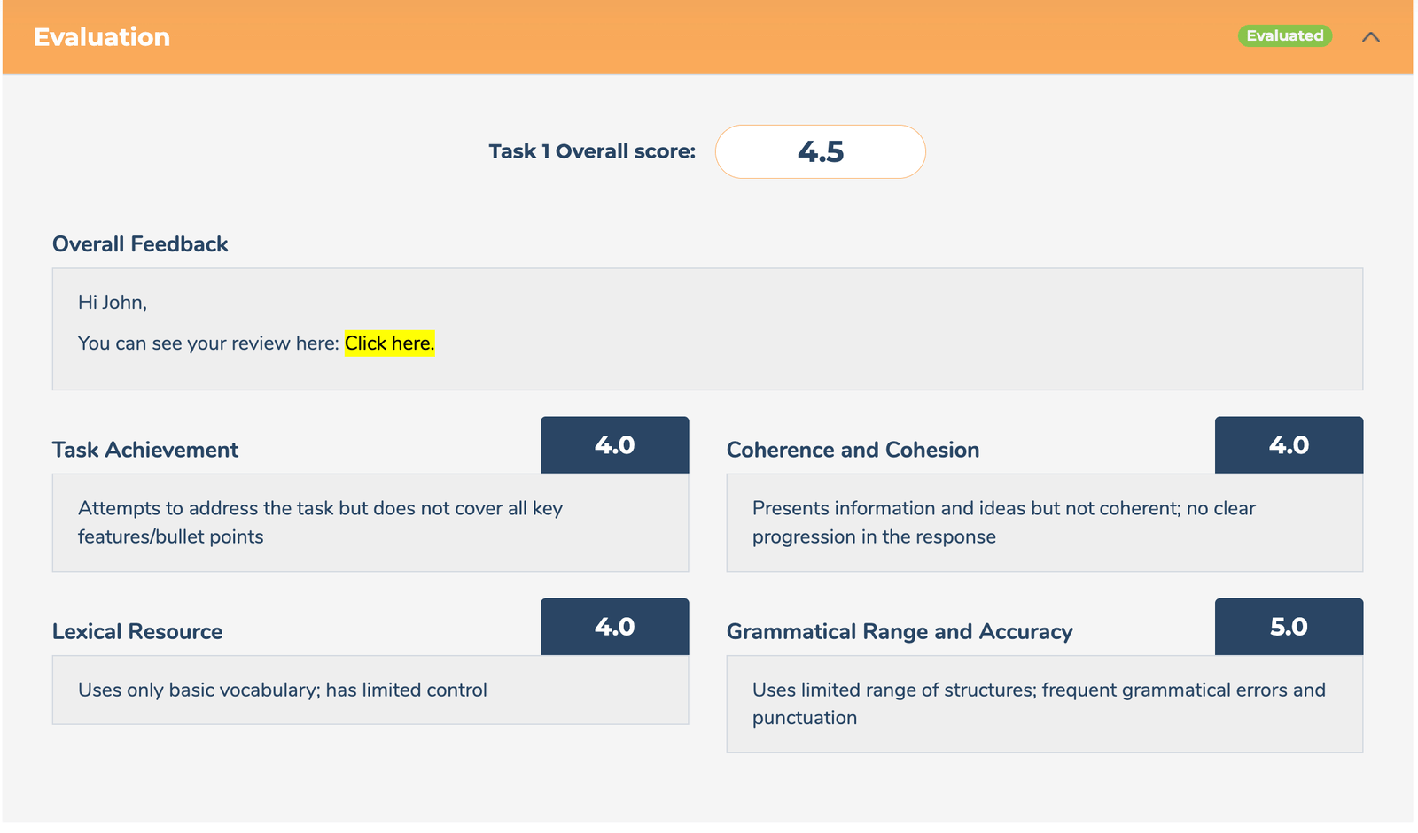The width and height of the screenshot is (1418, 833).
Task: Click the Coherence and Cohesion heading
Action: pos(853,450)
